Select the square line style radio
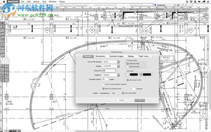211x132 pixels. click(141, 74)
